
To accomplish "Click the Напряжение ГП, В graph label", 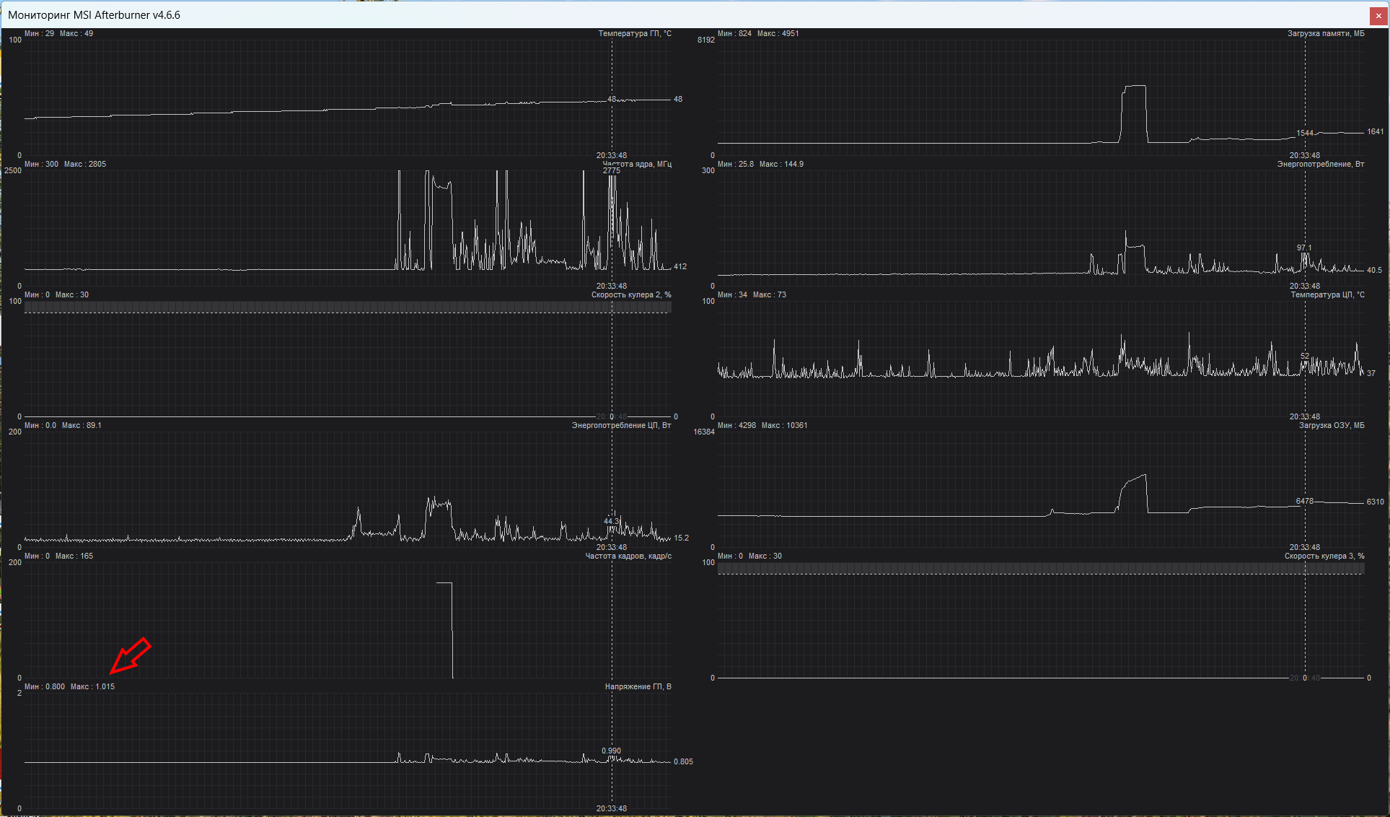I will pyautogui.click(x=638, y=687).
